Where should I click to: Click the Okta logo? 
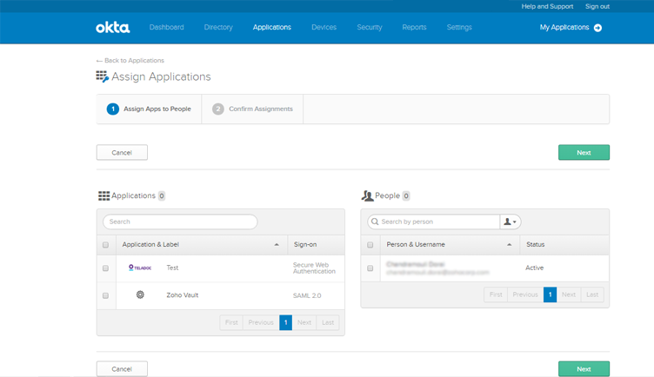pos(112,28)
